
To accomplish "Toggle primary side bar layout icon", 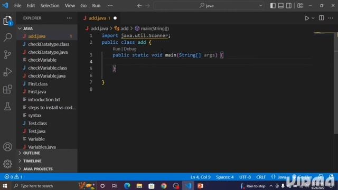I will (x=273, y=6).
